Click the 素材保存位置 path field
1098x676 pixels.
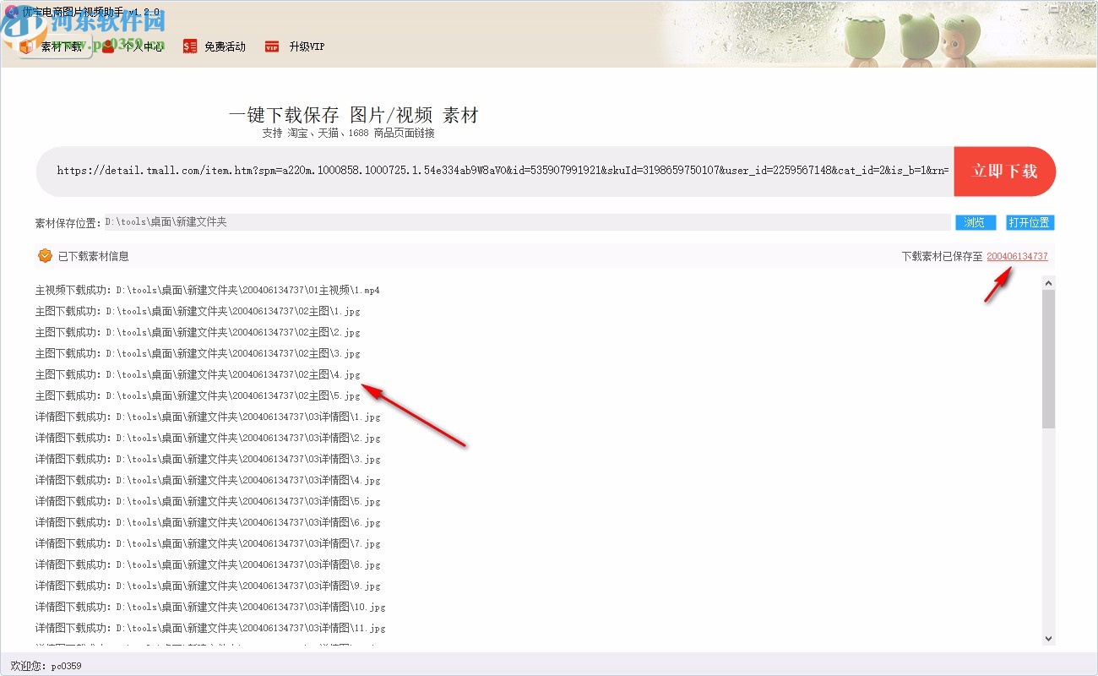tap(526, 222)
